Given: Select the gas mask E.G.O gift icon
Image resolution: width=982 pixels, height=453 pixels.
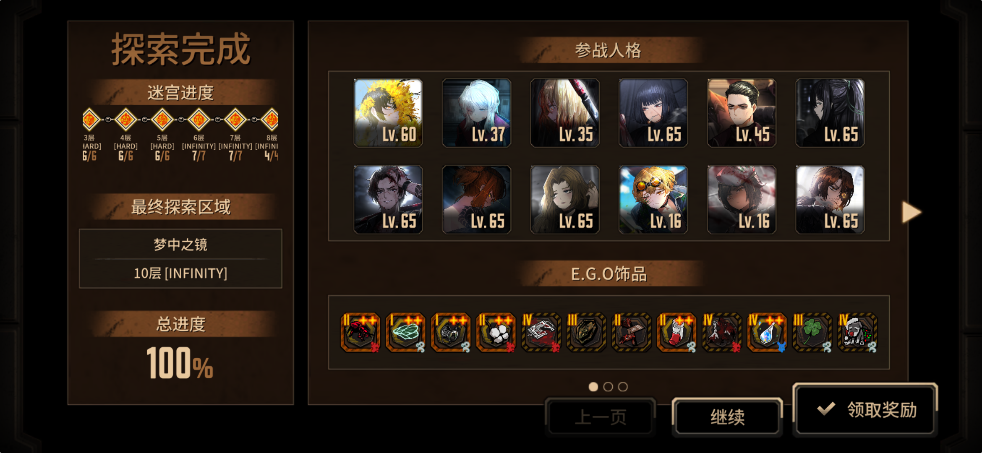Looking at the screenshot, I should tap(451, 332).
